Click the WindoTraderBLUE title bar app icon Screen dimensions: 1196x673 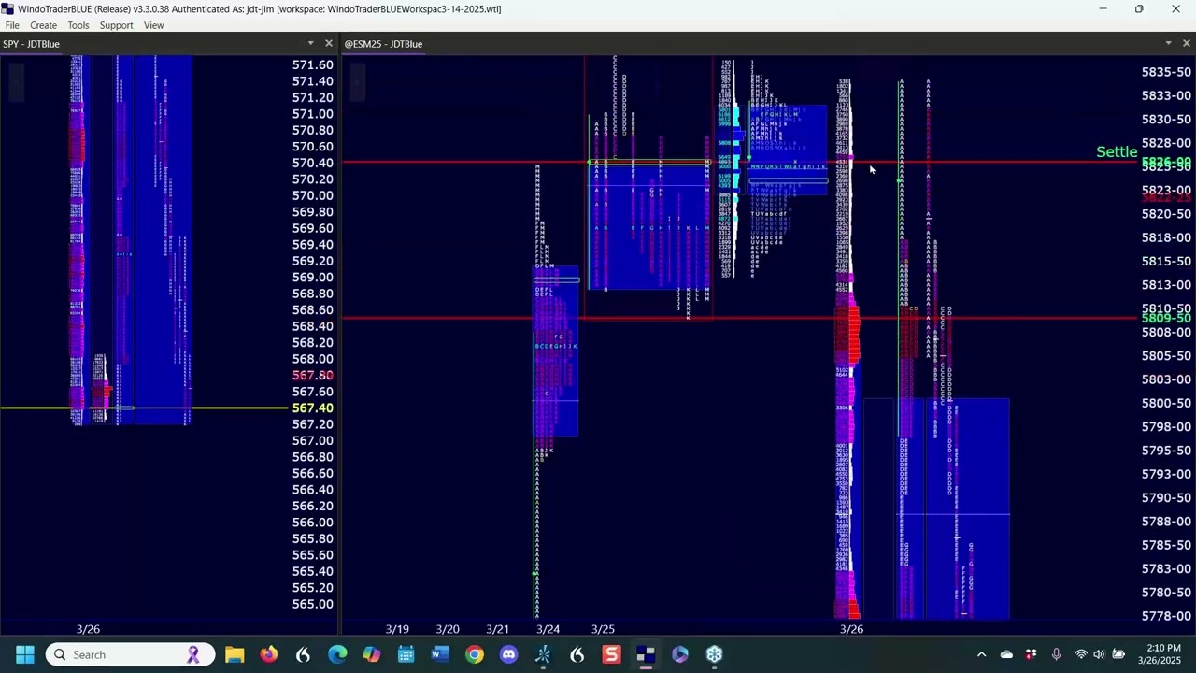(x=8, y=8)
